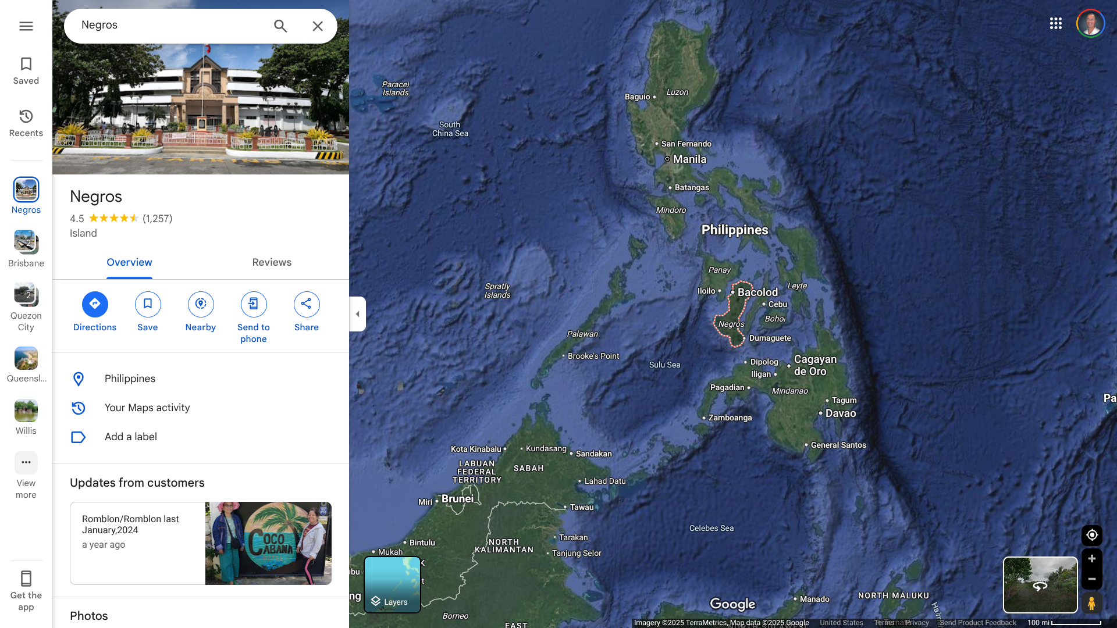Collapse the side panel arrow
This screenshot has height=628, width=1117.
point(358,314)
